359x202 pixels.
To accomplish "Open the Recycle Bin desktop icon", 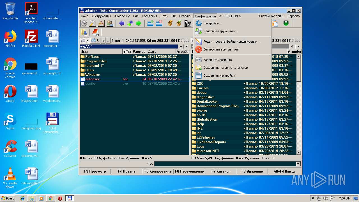I will 10,11.
